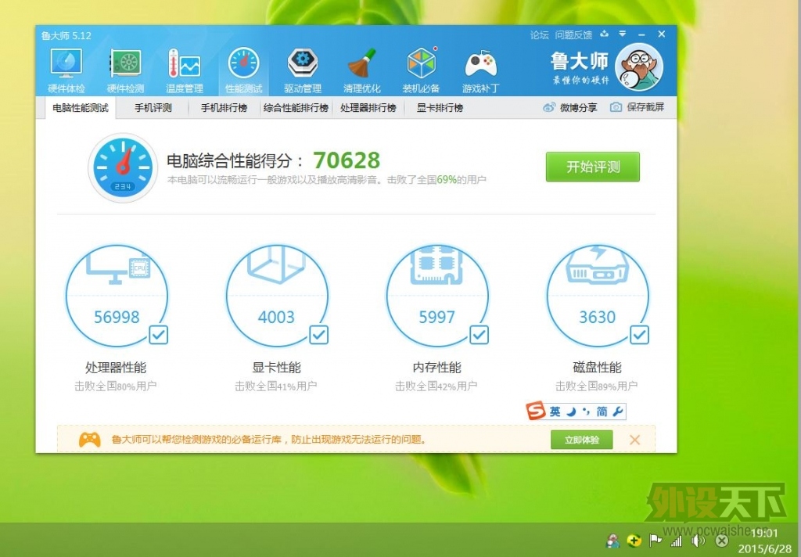This screenshot has width=801, height=557.
Task: Switch to the 显卡排行榜 tab
Action: click(x=440, y=108)
